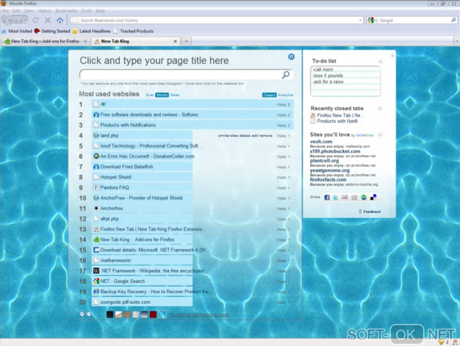Switch to New Tab King Add-ons tab

coord(46,42)
